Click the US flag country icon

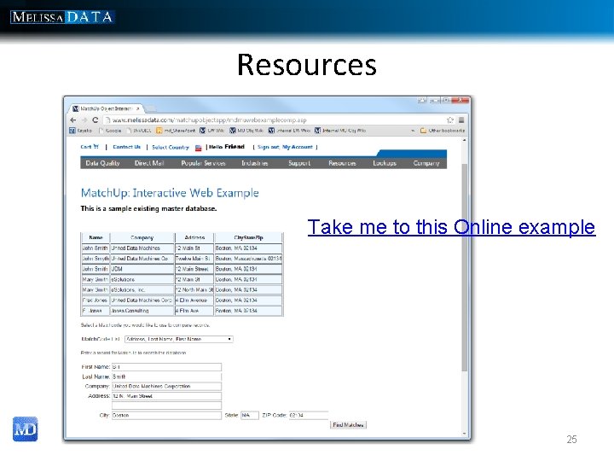coord(198,148)
